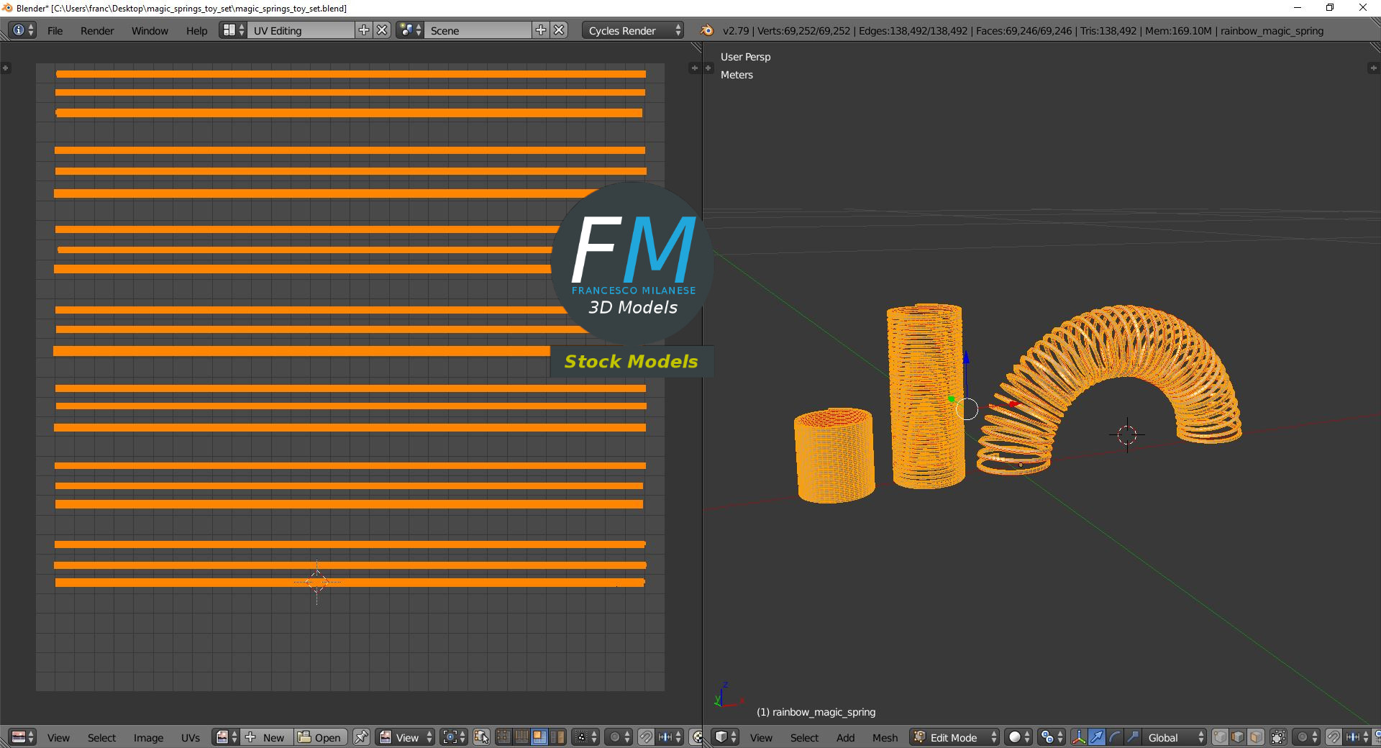Add a new scene
Screen dimensions: 1381x748
point(541,30)
